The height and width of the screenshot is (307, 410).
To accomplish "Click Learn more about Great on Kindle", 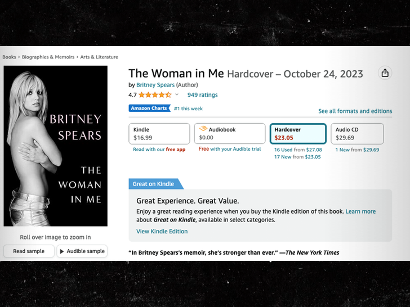I will (360, 211).
